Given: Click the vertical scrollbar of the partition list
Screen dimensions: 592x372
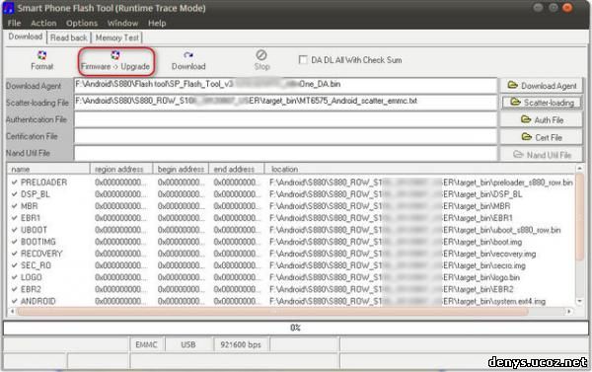Looking at the screenshot, I should click(579, 216).
